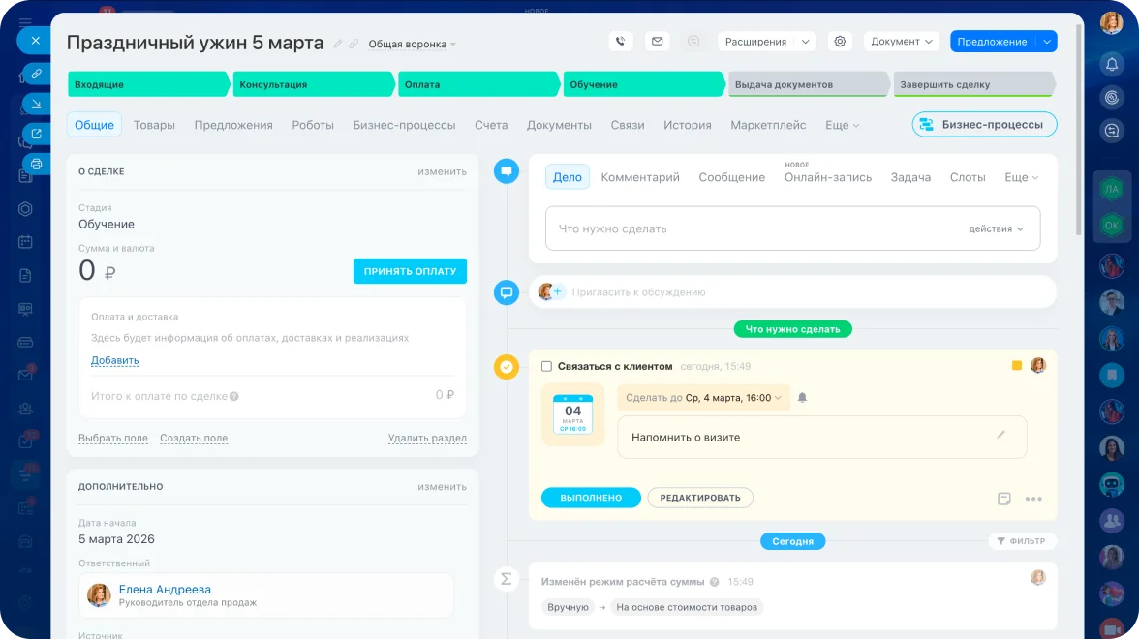Open 'действия' dropdown in input field

[x=996, y=229]
